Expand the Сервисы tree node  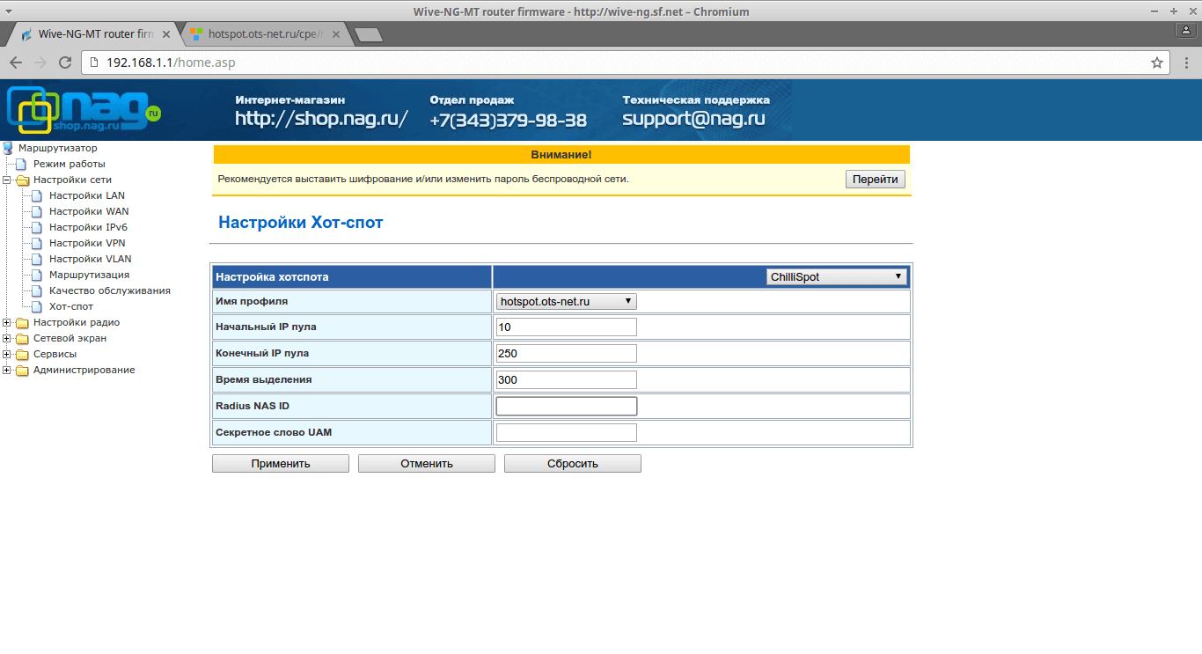point(7,354)
